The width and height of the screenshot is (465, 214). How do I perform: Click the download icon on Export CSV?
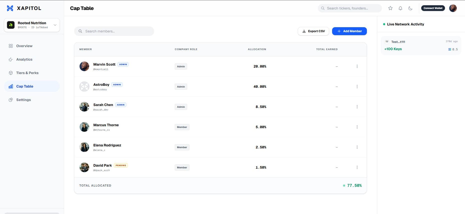(x=304, y=31)
